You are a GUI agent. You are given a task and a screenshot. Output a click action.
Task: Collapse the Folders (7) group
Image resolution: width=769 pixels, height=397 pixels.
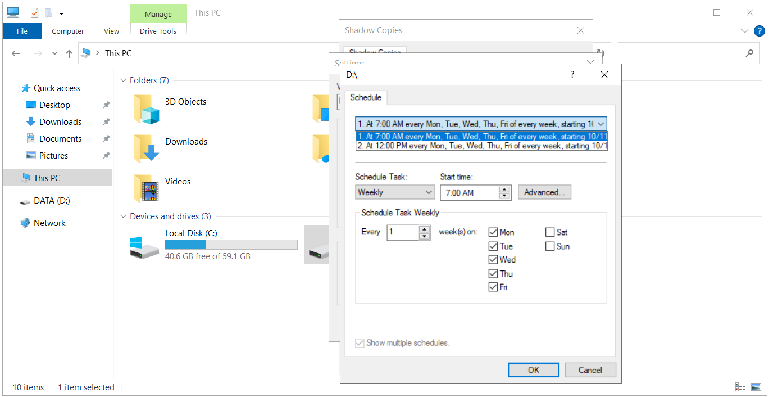(x=123, y=80)
